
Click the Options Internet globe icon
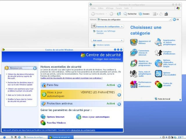43,117
